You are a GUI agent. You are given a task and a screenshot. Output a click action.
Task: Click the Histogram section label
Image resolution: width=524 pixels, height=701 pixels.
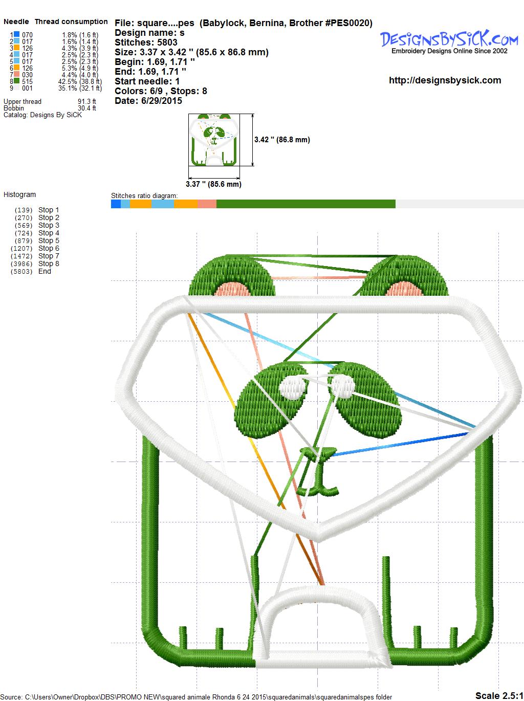pyautogui.click(x=20, y=194)
